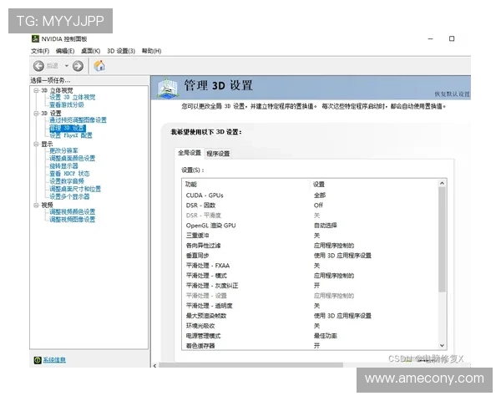Click the 环境光吸收 setting row
This screenshot has height=401, width=501.
[x=310, y=326]
